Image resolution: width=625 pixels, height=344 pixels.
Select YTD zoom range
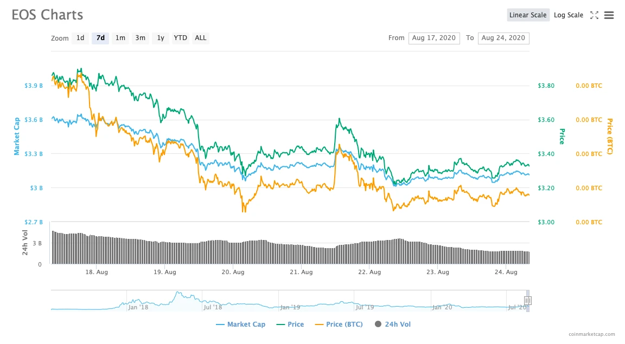180,38
